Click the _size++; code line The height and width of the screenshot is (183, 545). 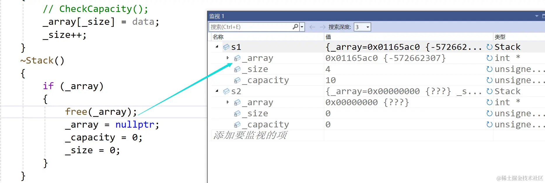(65, 35)
